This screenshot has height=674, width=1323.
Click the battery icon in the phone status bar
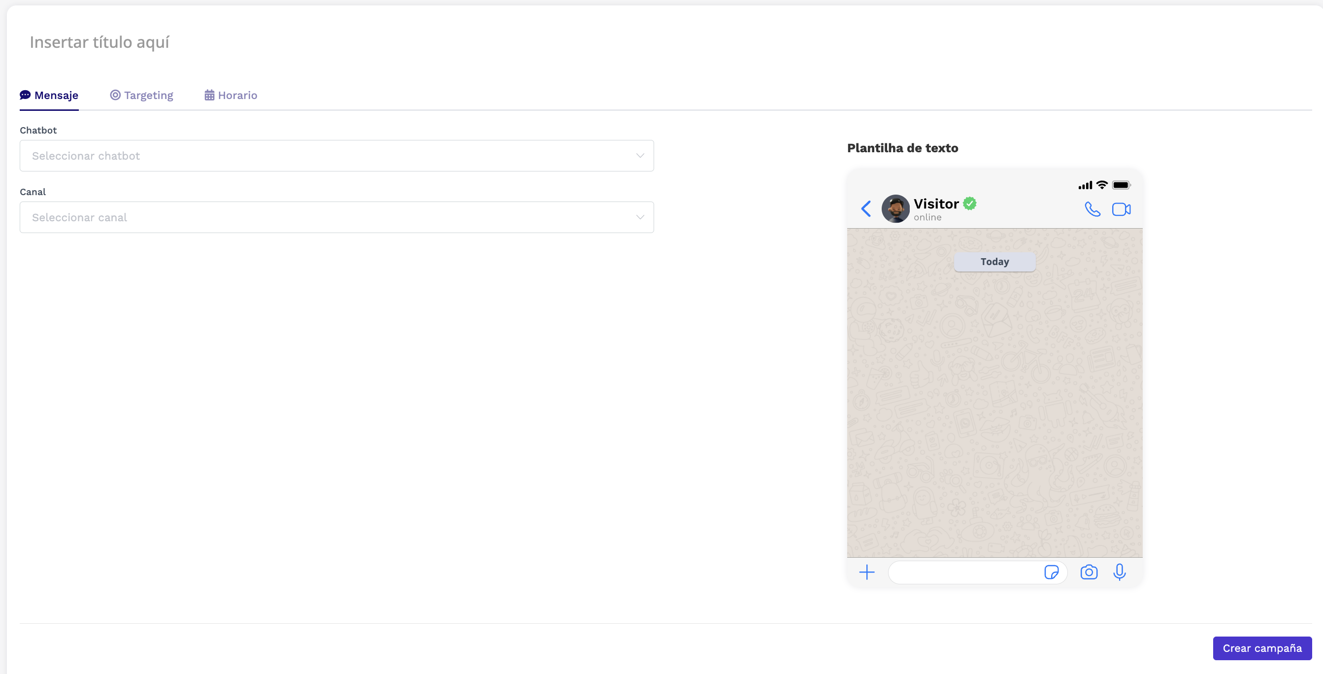(x=1121, y=185)
